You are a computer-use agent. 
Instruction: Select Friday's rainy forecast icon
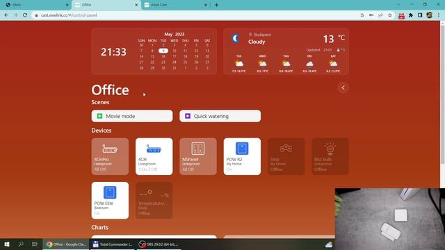click(309, 64)
